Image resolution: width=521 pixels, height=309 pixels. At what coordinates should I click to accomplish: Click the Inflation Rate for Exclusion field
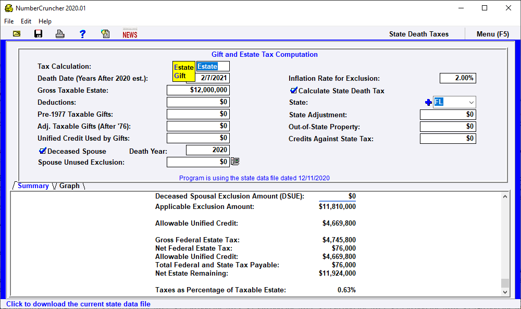[x=458, y=78]
